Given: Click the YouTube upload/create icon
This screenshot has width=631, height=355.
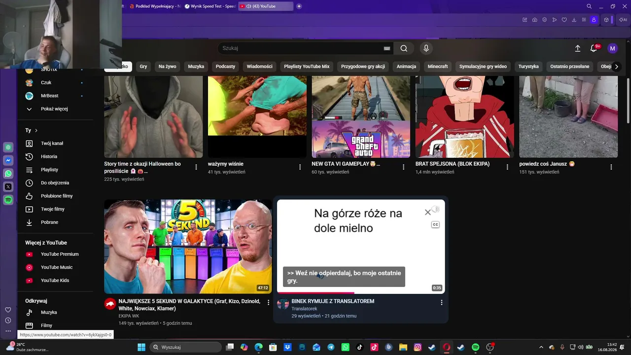Looking at the screenshot, I should click(578, 48).
